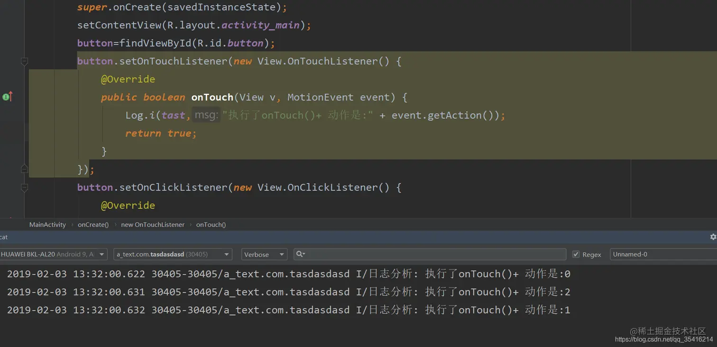Viewport: 717px width, 347px height.
Task: Select MainActivity in the breadcrumb bar
Action: coord(47,224)
